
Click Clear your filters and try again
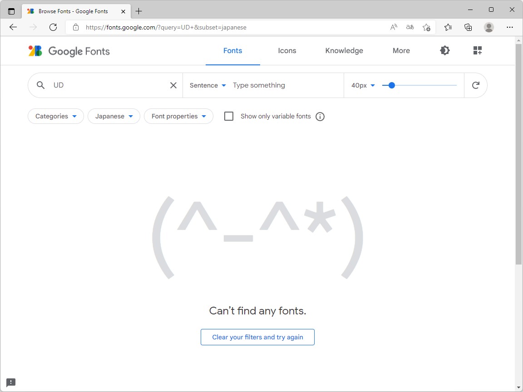tap(257, 337)
